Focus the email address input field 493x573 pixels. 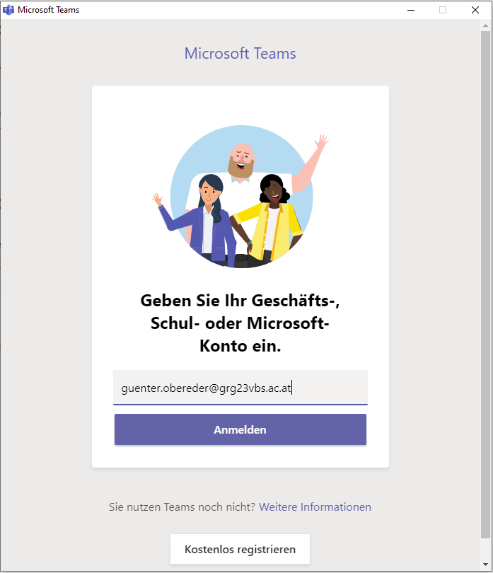click(240, 388)
